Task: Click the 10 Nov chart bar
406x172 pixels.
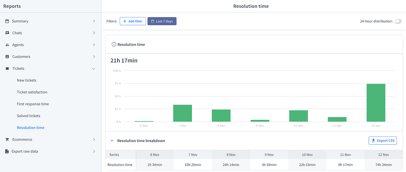Action: tap(298, 116)
